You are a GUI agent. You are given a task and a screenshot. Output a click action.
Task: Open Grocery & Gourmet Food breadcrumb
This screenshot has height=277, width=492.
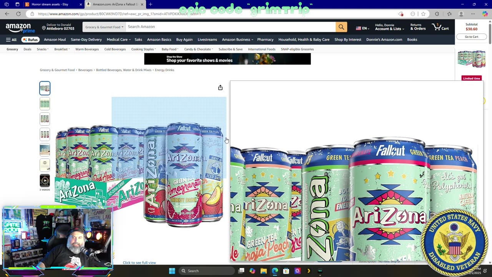[57, 70]
